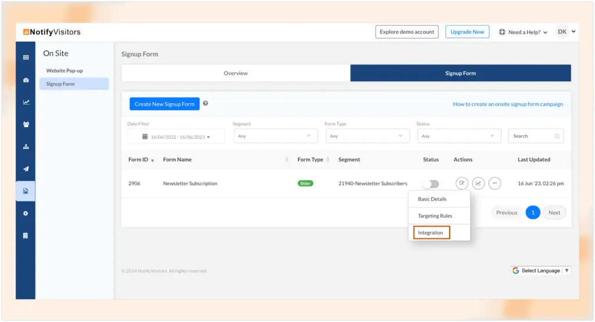Open the date range filter picker
This screenshot has height=322, width=595.
click(176, 137)
